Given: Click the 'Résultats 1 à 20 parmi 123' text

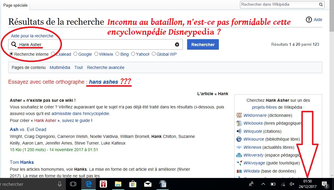Looking at the screenshot, I should pyautogui.click(x=295, y=44).
